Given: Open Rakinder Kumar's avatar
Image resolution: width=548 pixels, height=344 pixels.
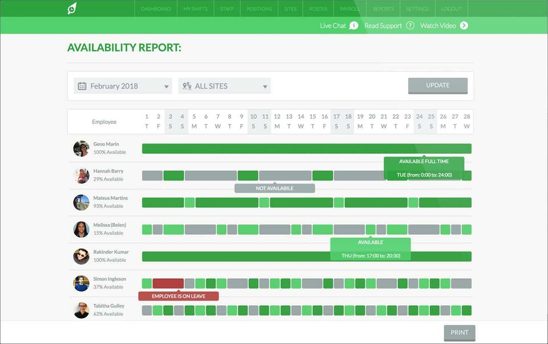Looking at the screenshot, I should (x=81, y=257).
